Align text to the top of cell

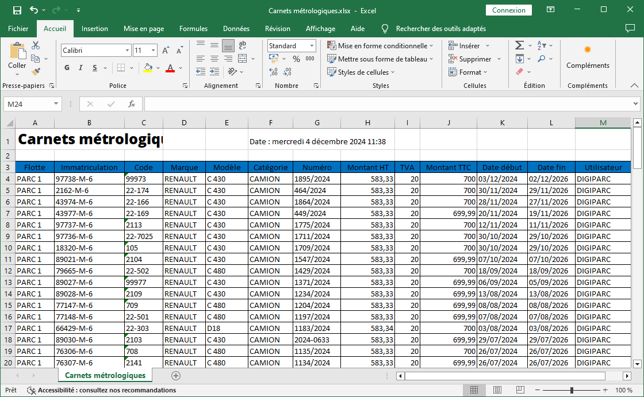click(x=201, y=44)
